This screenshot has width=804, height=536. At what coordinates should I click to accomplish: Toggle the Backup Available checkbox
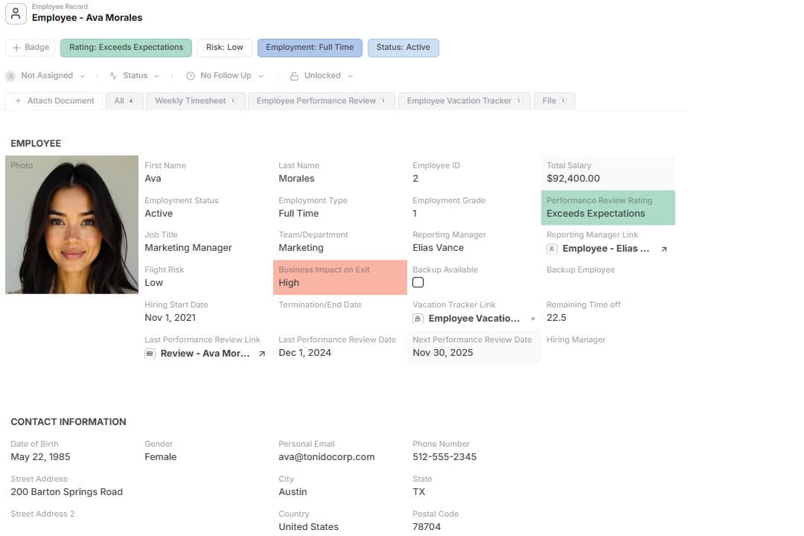tap(418, 282)
